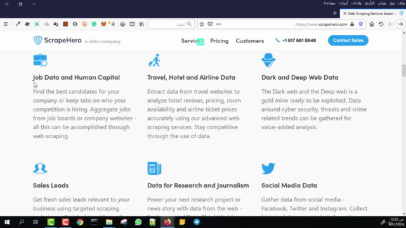406x228 pixels.
Task: Click the Sales Leads people icon
Action: [40, 168]
